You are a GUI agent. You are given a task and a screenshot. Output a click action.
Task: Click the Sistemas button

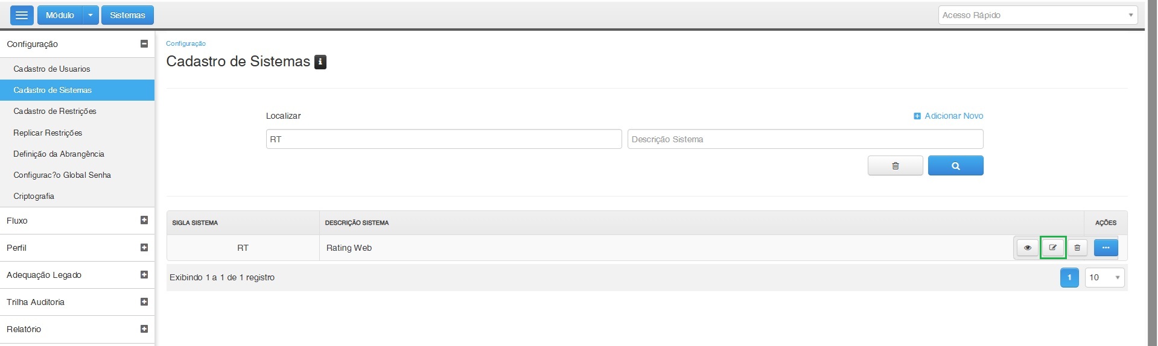(127, 15)
